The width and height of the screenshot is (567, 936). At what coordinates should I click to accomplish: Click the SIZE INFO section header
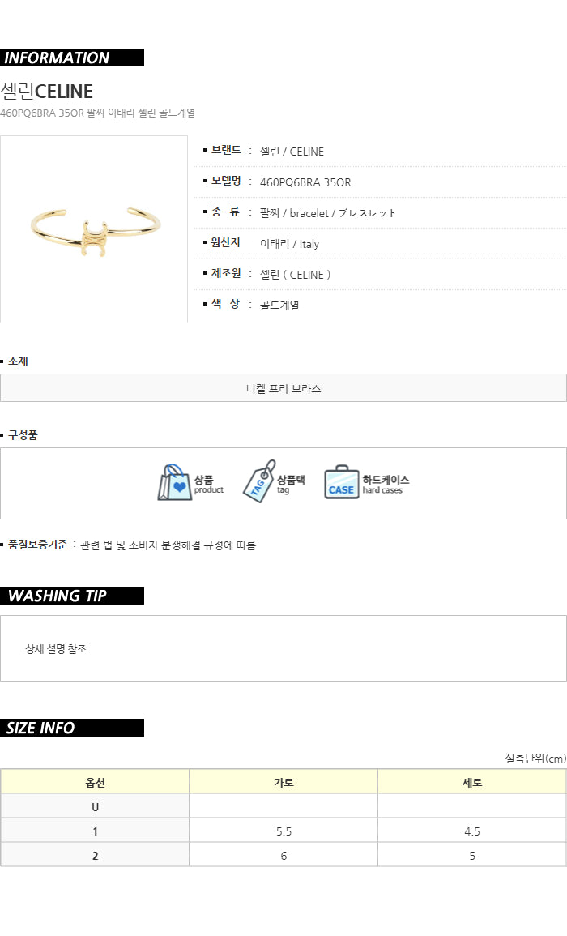coord(71,728)
